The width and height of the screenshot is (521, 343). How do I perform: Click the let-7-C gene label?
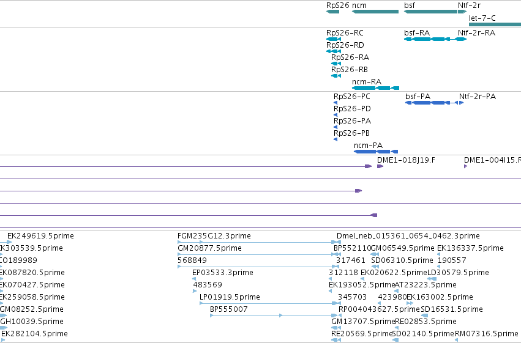pyautogui.click(x=482, y=18)
